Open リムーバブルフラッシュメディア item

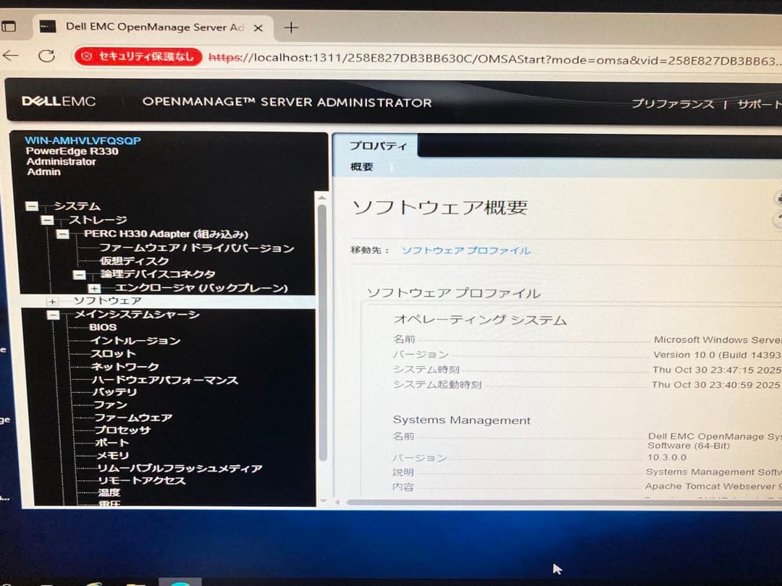click(180, 468)
